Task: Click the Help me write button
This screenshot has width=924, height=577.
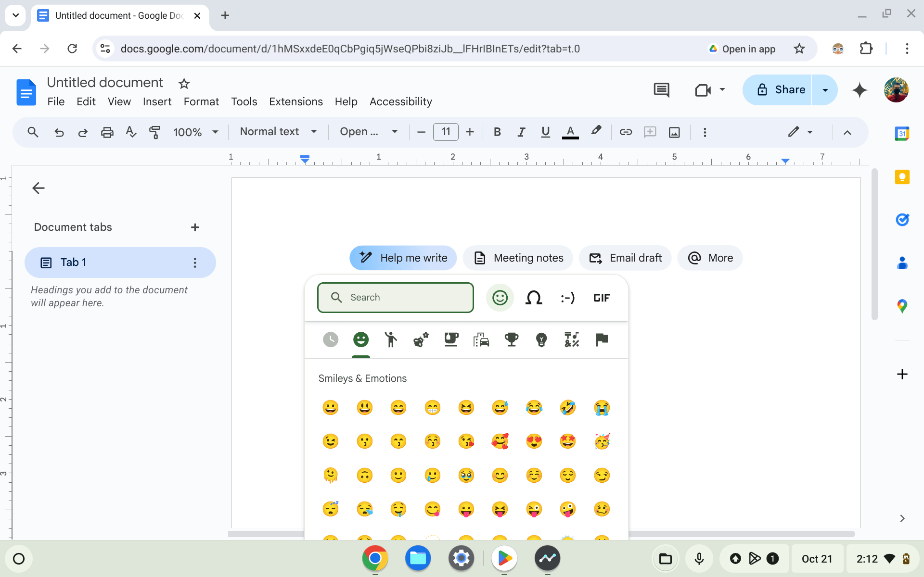Action: pyautogui.click(x=403, y=258)
